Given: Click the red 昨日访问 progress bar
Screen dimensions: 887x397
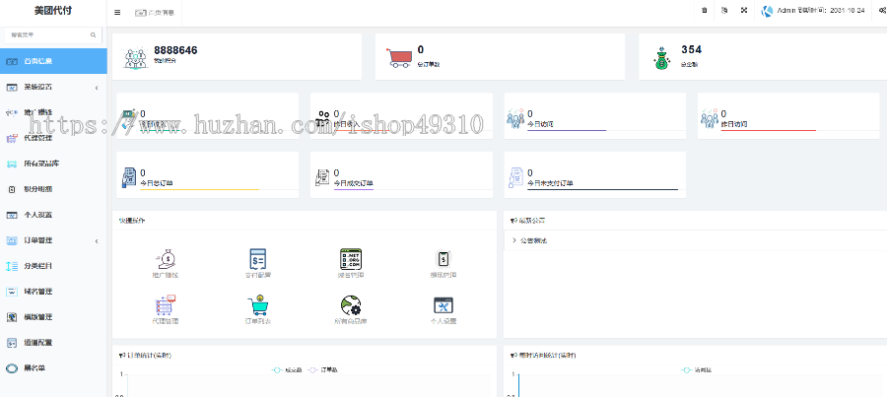Looking at the screenshot, I should (769, 131).
